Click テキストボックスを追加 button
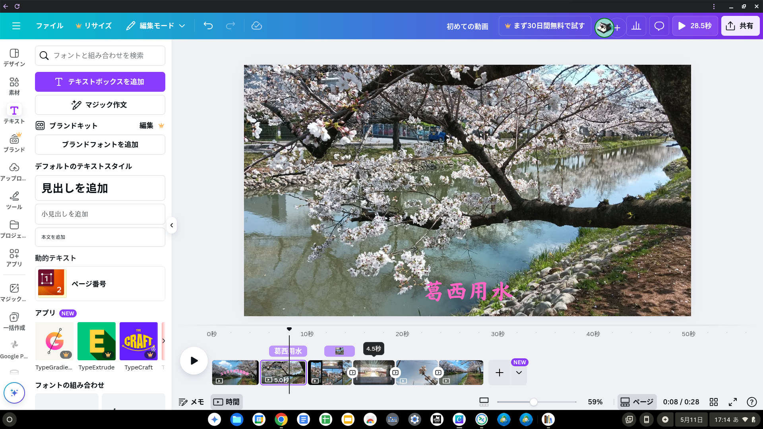 (100, 82)
